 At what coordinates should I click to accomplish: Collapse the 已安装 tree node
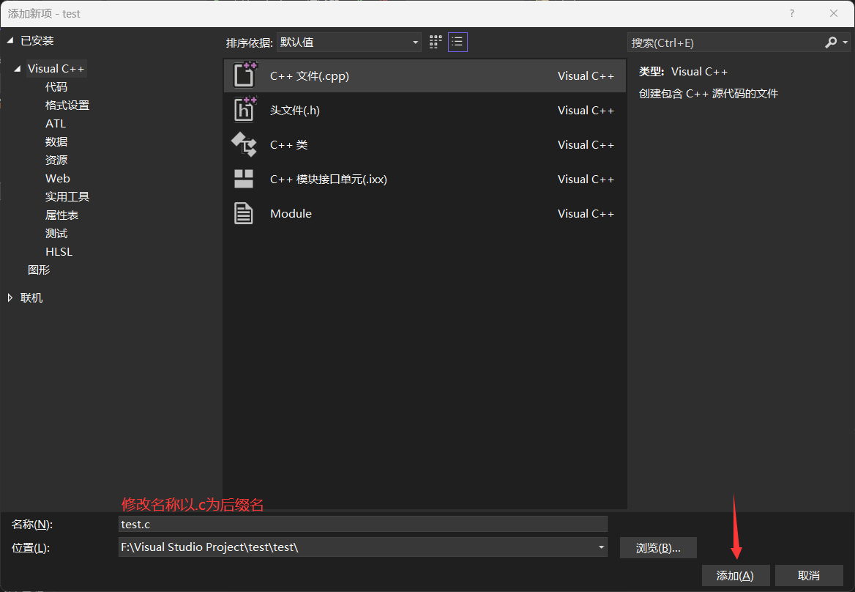10,40
